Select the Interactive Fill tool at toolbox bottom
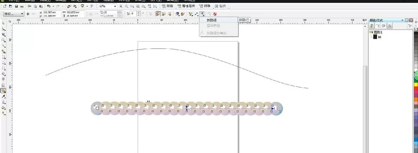Image resolution: width=418 pixels, height=153 pixels. click(x=3, y=113)
